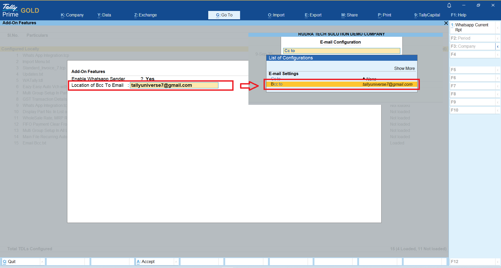Open the E: Export menu

(x=313, y=15)
